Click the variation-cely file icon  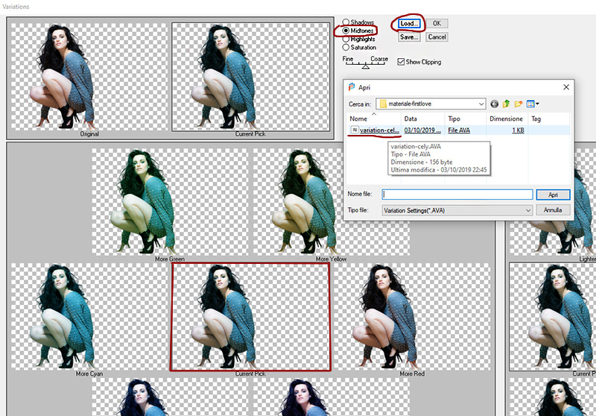(355, 130)
